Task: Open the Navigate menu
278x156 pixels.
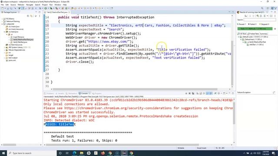Action: tap(30, 5)
